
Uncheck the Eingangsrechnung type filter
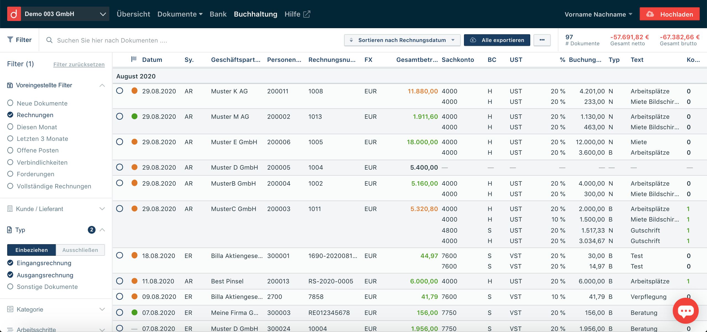[10, 263]
